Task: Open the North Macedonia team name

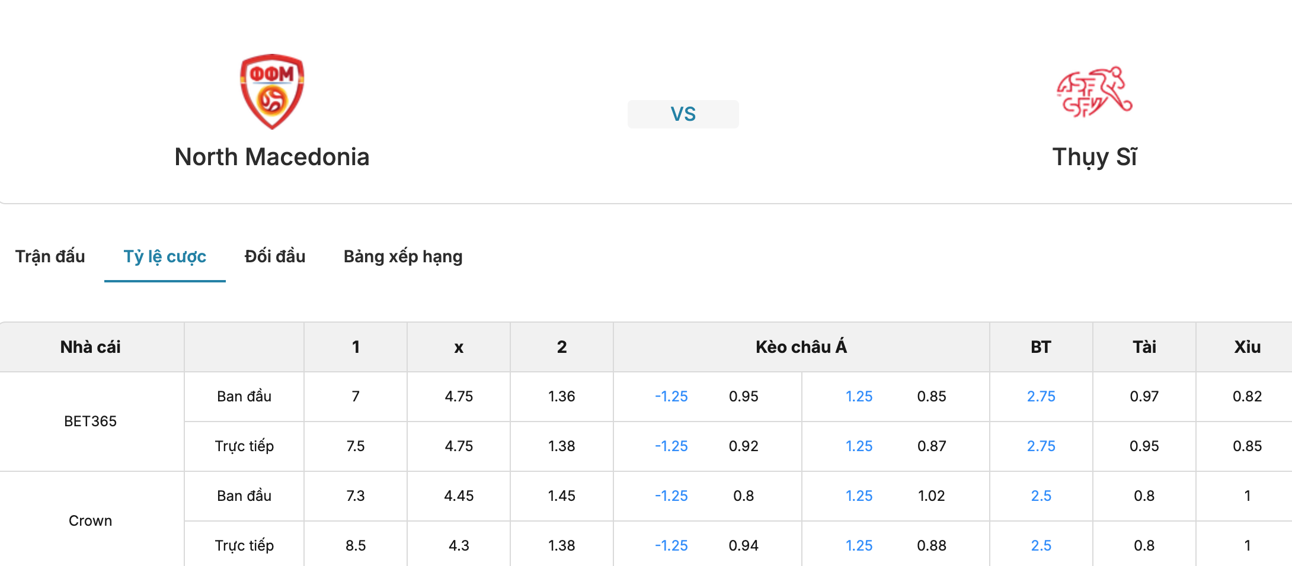Action: (272, 157)
